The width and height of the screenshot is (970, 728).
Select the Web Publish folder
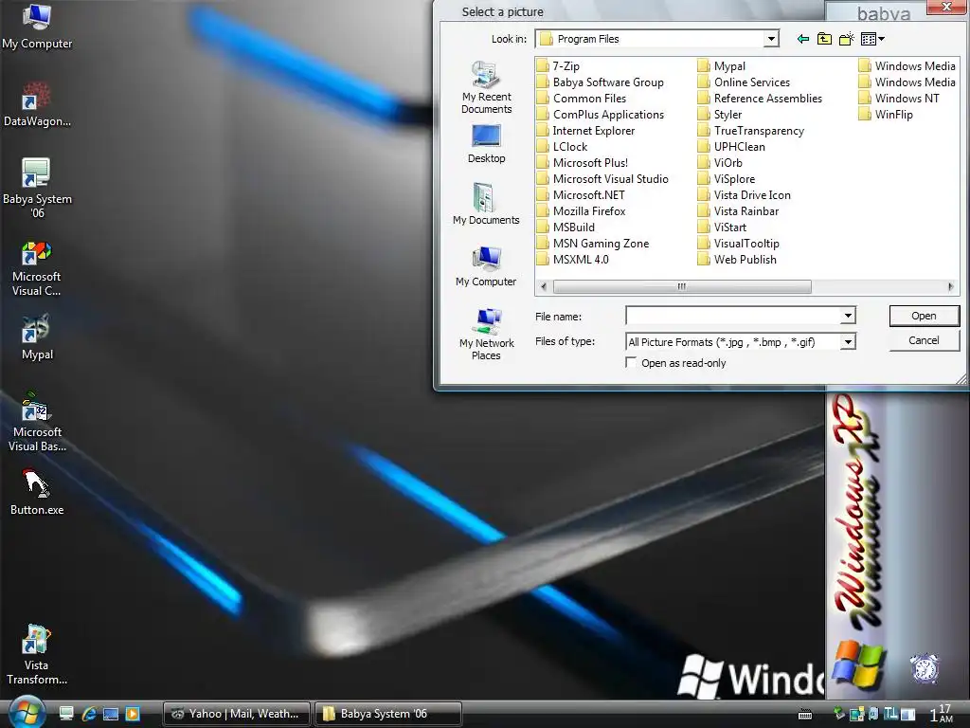click(x=737, y=260)
